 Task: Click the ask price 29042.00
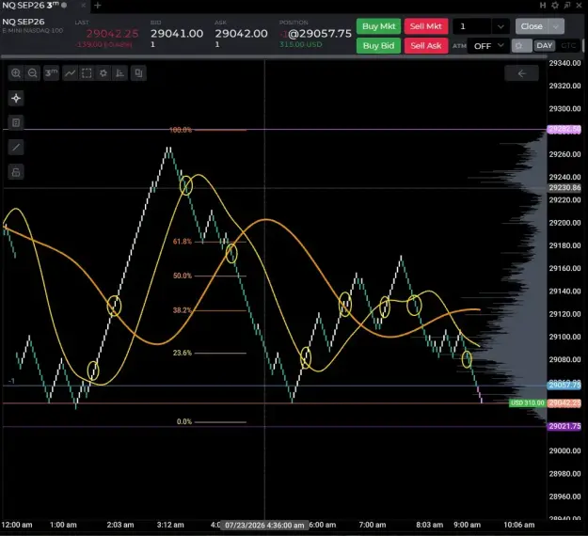point(241,33)
